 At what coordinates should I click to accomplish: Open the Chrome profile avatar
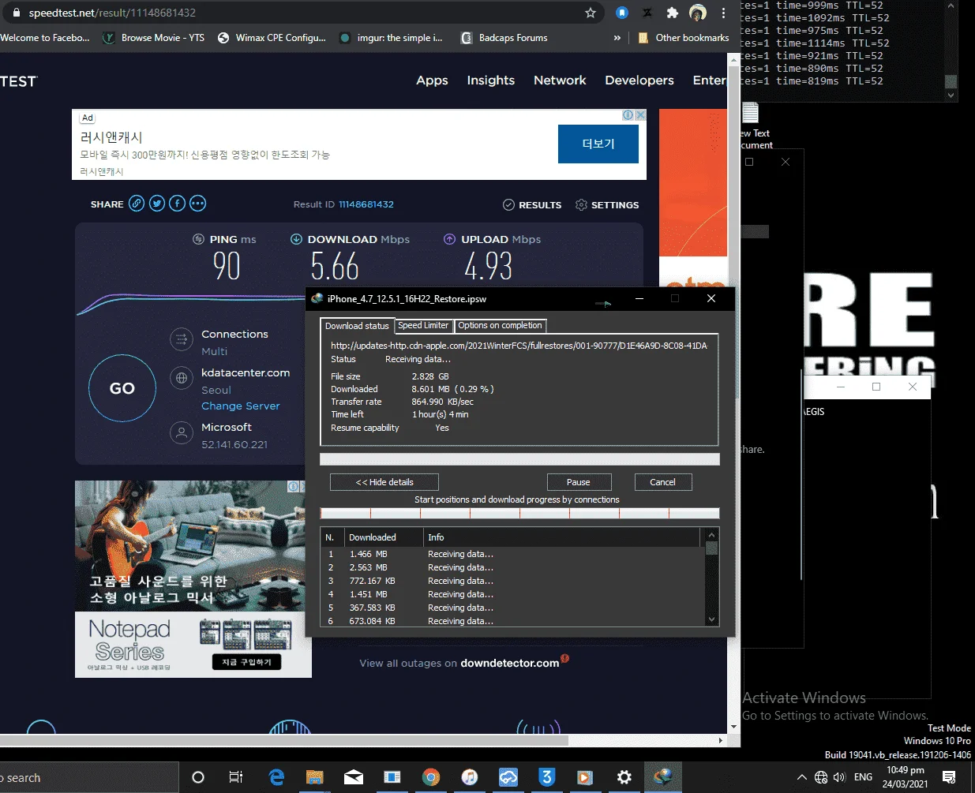(698, 13)
